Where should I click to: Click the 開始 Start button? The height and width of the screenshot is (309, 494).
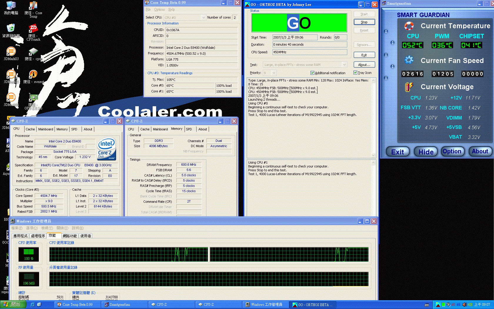point(14,305)
